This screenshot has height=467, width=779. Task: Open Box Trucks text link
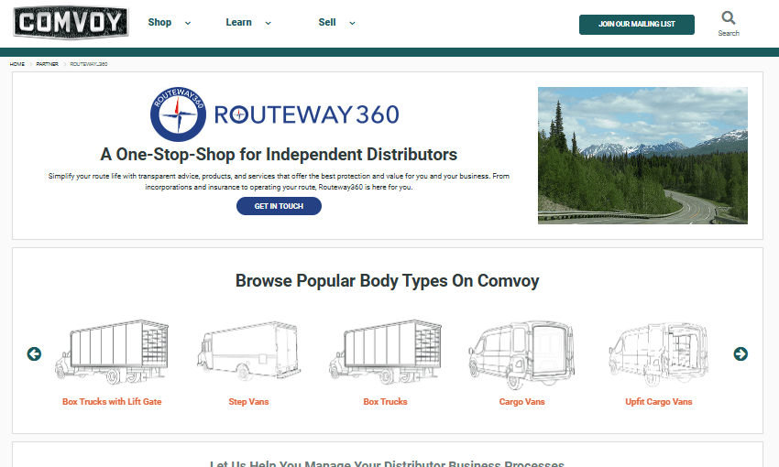point(385,401)
